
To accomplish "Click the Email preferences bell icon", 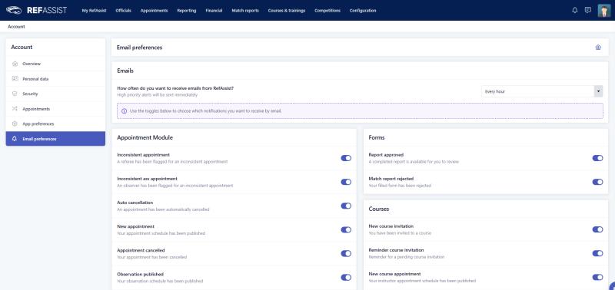I will 15,139.
